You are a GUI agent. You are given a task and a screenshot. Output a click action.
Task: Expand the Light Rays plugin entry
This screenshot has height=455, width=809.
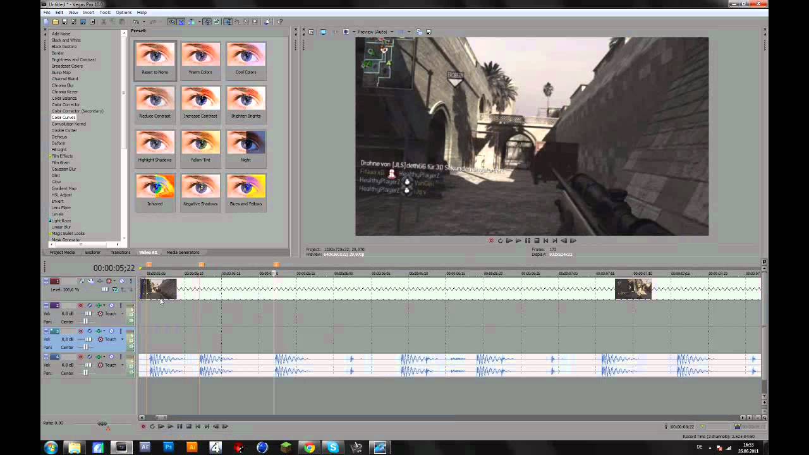pyautogui.click(x=50, y=221)
